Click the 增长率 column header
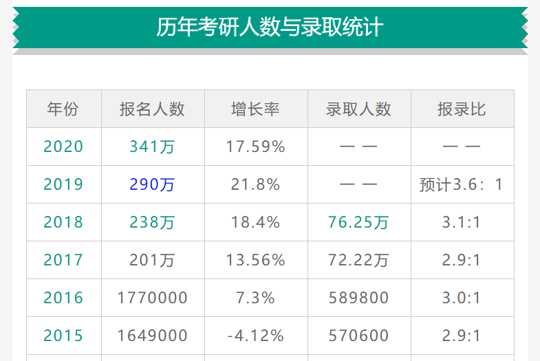The width and height of the screenshot is (540, 361). [255, 109]
